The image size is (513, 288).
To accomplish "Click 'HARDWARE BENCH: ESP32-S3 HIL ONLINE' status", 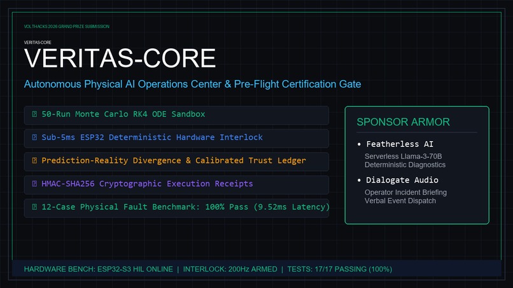I will coord(99,270).
